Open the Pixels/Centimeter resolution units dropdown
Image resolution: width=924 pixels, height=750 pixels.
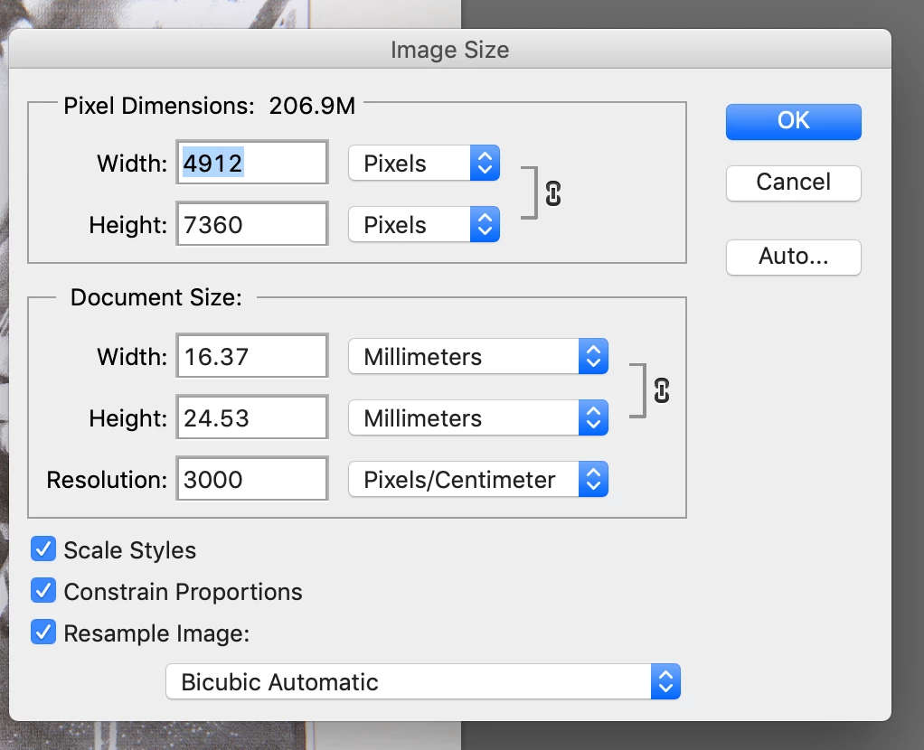477,480
